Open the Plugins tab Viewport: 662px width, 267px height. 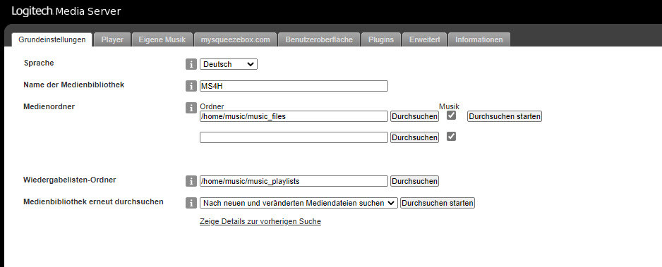(x=381, y=39)
